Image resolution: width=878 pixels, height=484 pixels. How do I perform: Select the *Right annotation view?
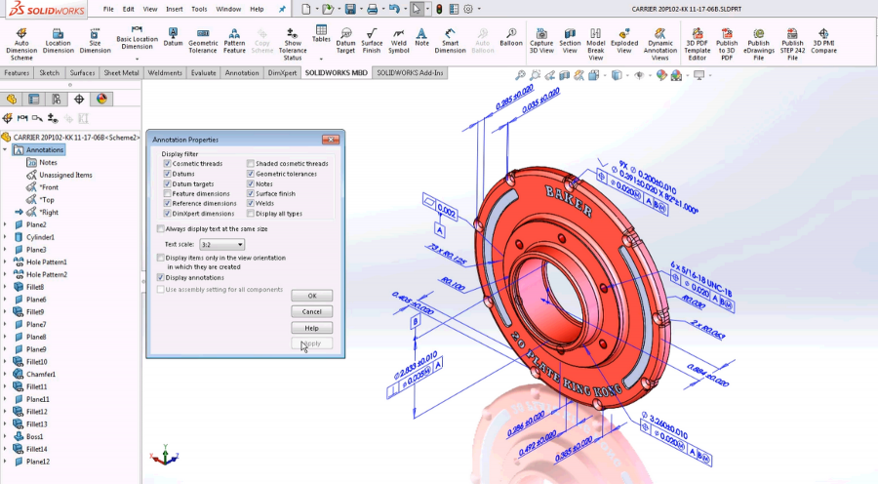pyautogui.click(x=49, y=213)
